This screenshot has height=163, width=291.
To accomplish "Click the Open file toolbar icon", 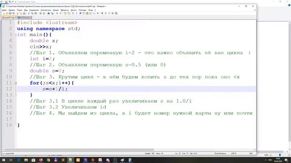I will [x=7, y=13].
